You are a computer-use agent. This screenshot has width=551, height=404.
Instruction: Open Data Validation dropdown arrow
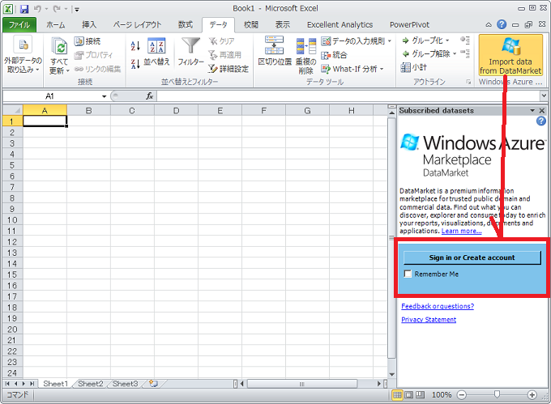coord(390,41)
